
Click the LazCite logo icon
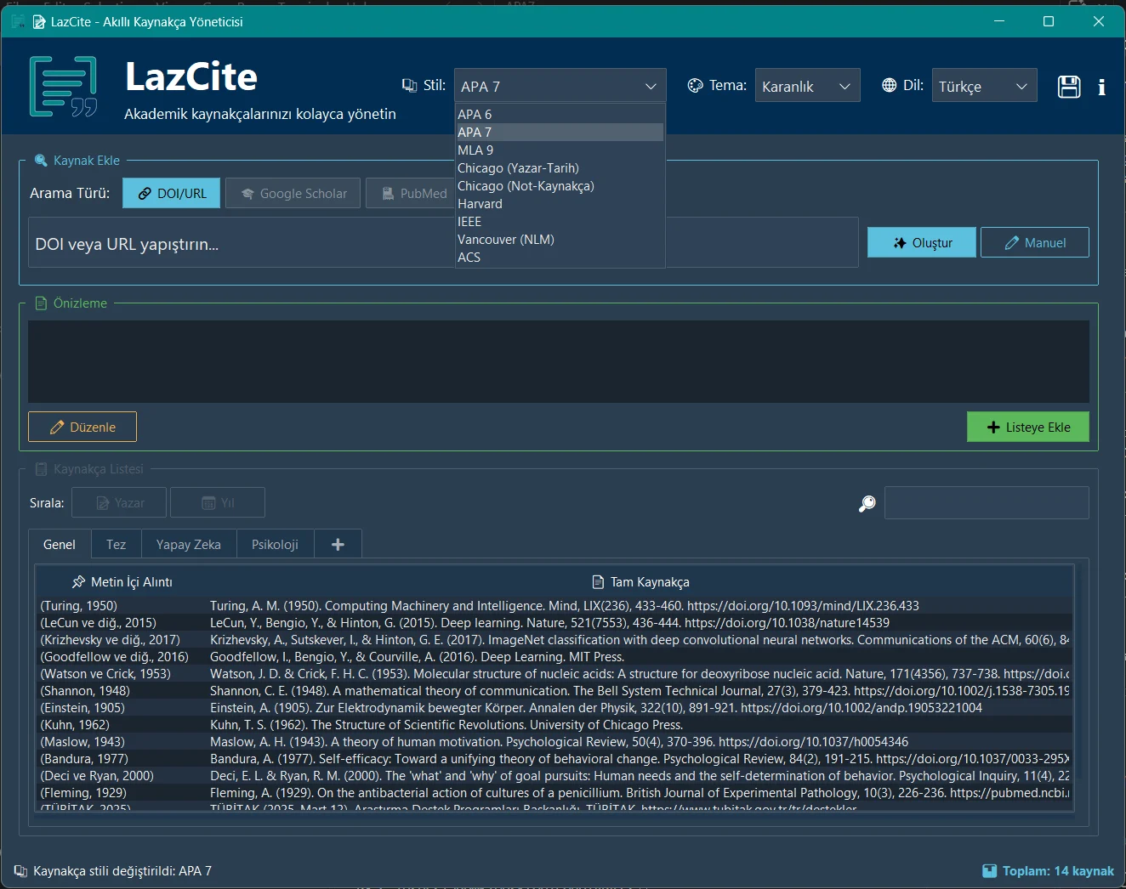(63, 86)
